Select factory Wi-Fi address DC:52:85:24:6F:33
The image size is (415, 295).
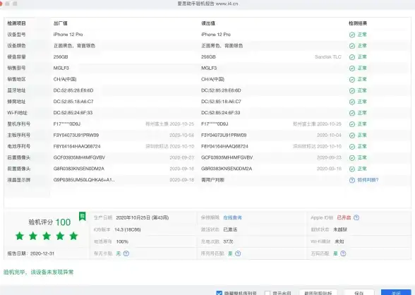[x=73, y=113]
